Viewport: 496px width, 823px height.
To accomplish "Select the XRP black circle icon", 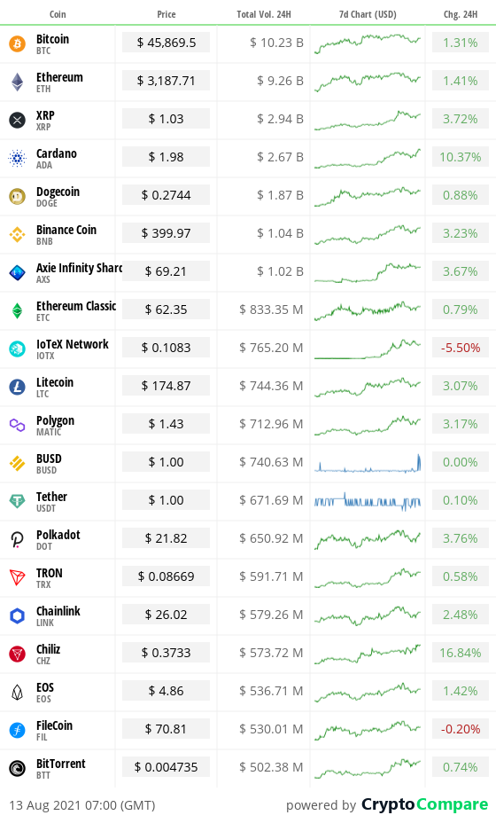I will point(18,121).
